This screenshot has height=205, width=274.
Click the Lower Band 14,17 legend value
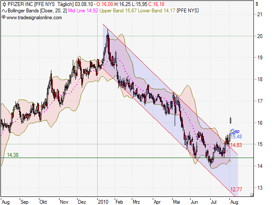[156, 11]
